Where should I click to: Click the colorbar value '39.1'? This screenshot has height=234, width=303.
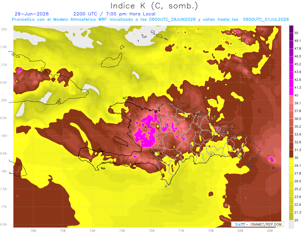tap(298, 103)
